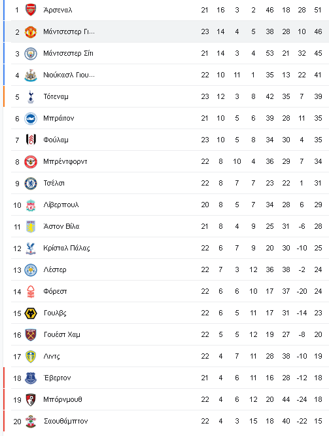This screenshot has width=329, height=436.
Task: Select the Μπόρνμουθ team name
Action: [63, 399]
